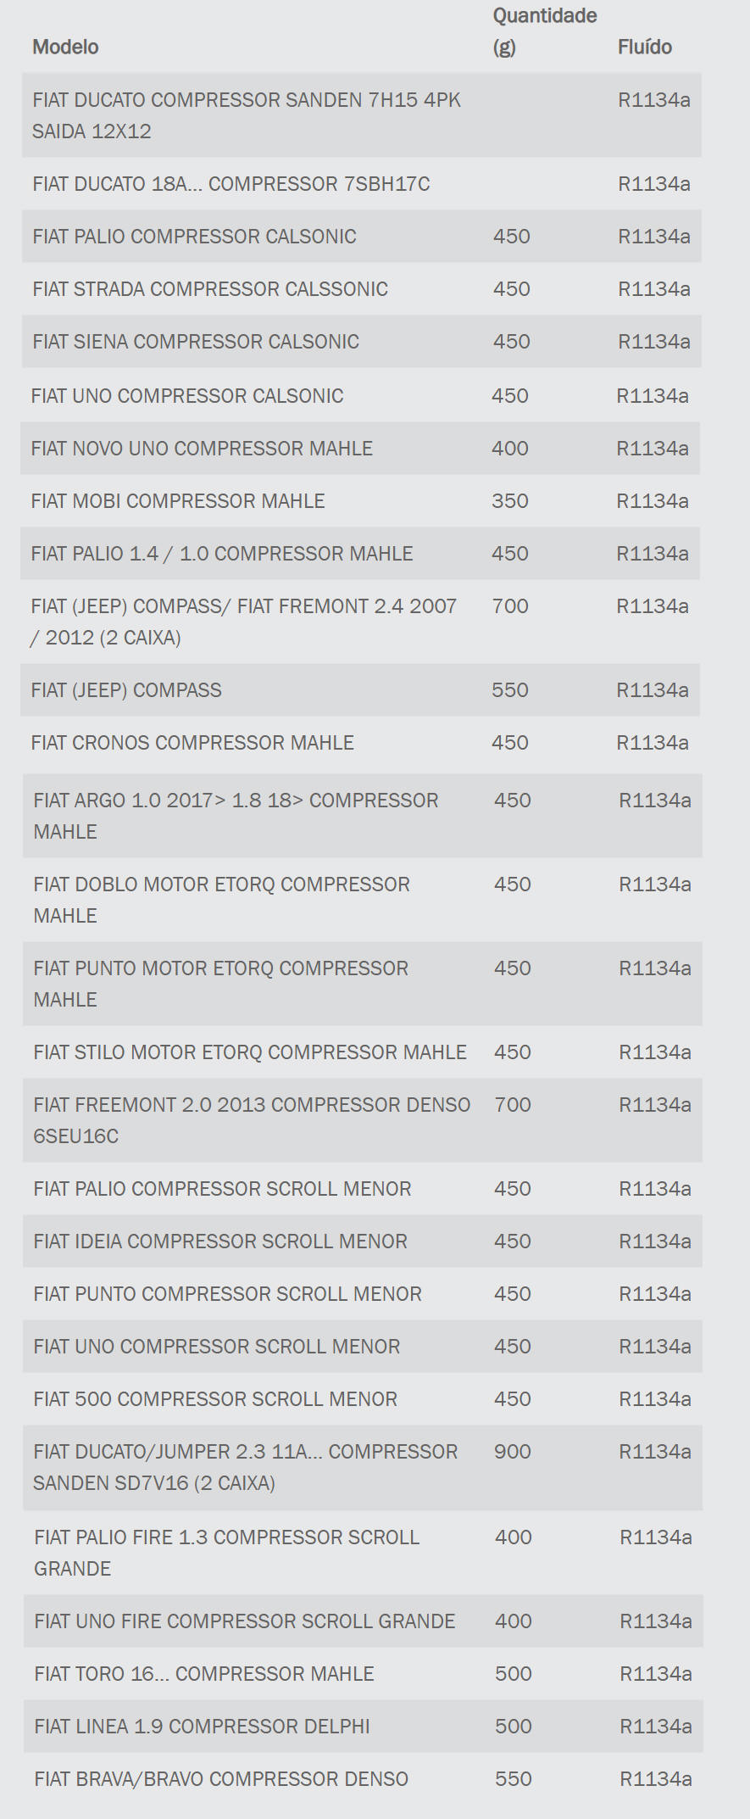Viewport: 750px width, 1819px height.
Task: Click the Fluído column header
Action: (x=644, y=47)
